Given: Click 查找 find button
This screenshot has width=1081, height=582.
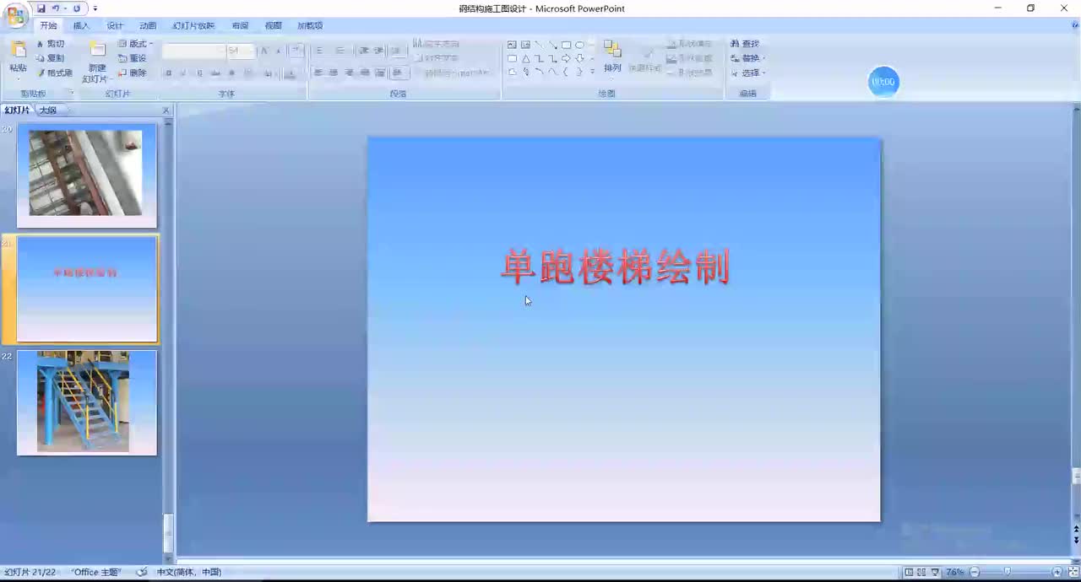Looking at the screenshot, I should 745,44.
